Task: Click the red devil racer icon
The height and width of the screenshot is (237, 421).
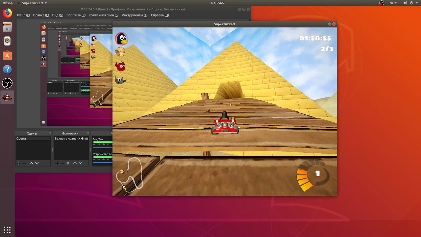Action: (120, 66)
